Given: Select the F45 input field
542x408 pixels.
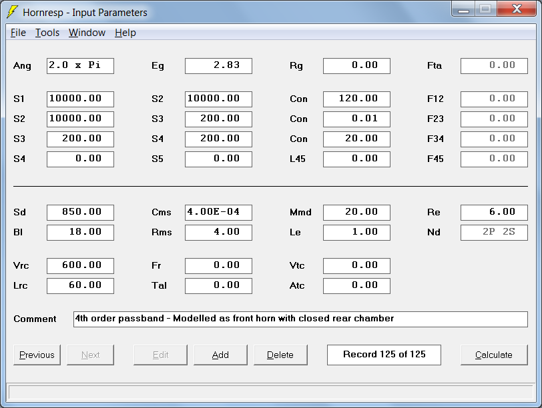Looking at the screenshot, I should pos(495,159).
